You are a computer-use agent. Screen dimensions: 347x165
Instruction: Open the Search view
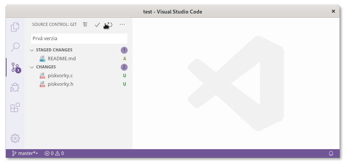[15, 47]
